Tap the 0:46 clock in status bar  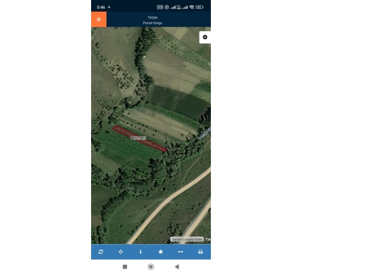(101, 7)
